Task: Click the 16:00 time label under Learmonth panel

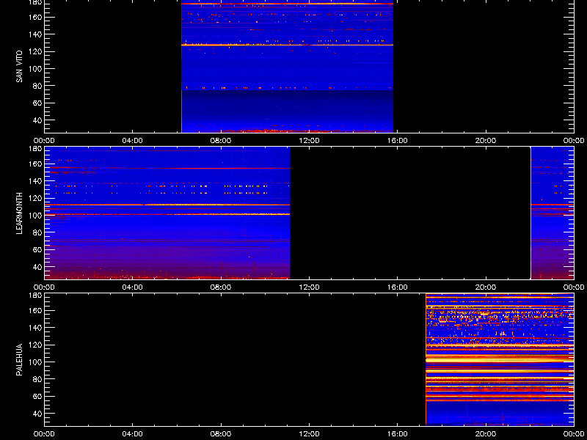Action: pyautogui.click(x=398, y=287)
